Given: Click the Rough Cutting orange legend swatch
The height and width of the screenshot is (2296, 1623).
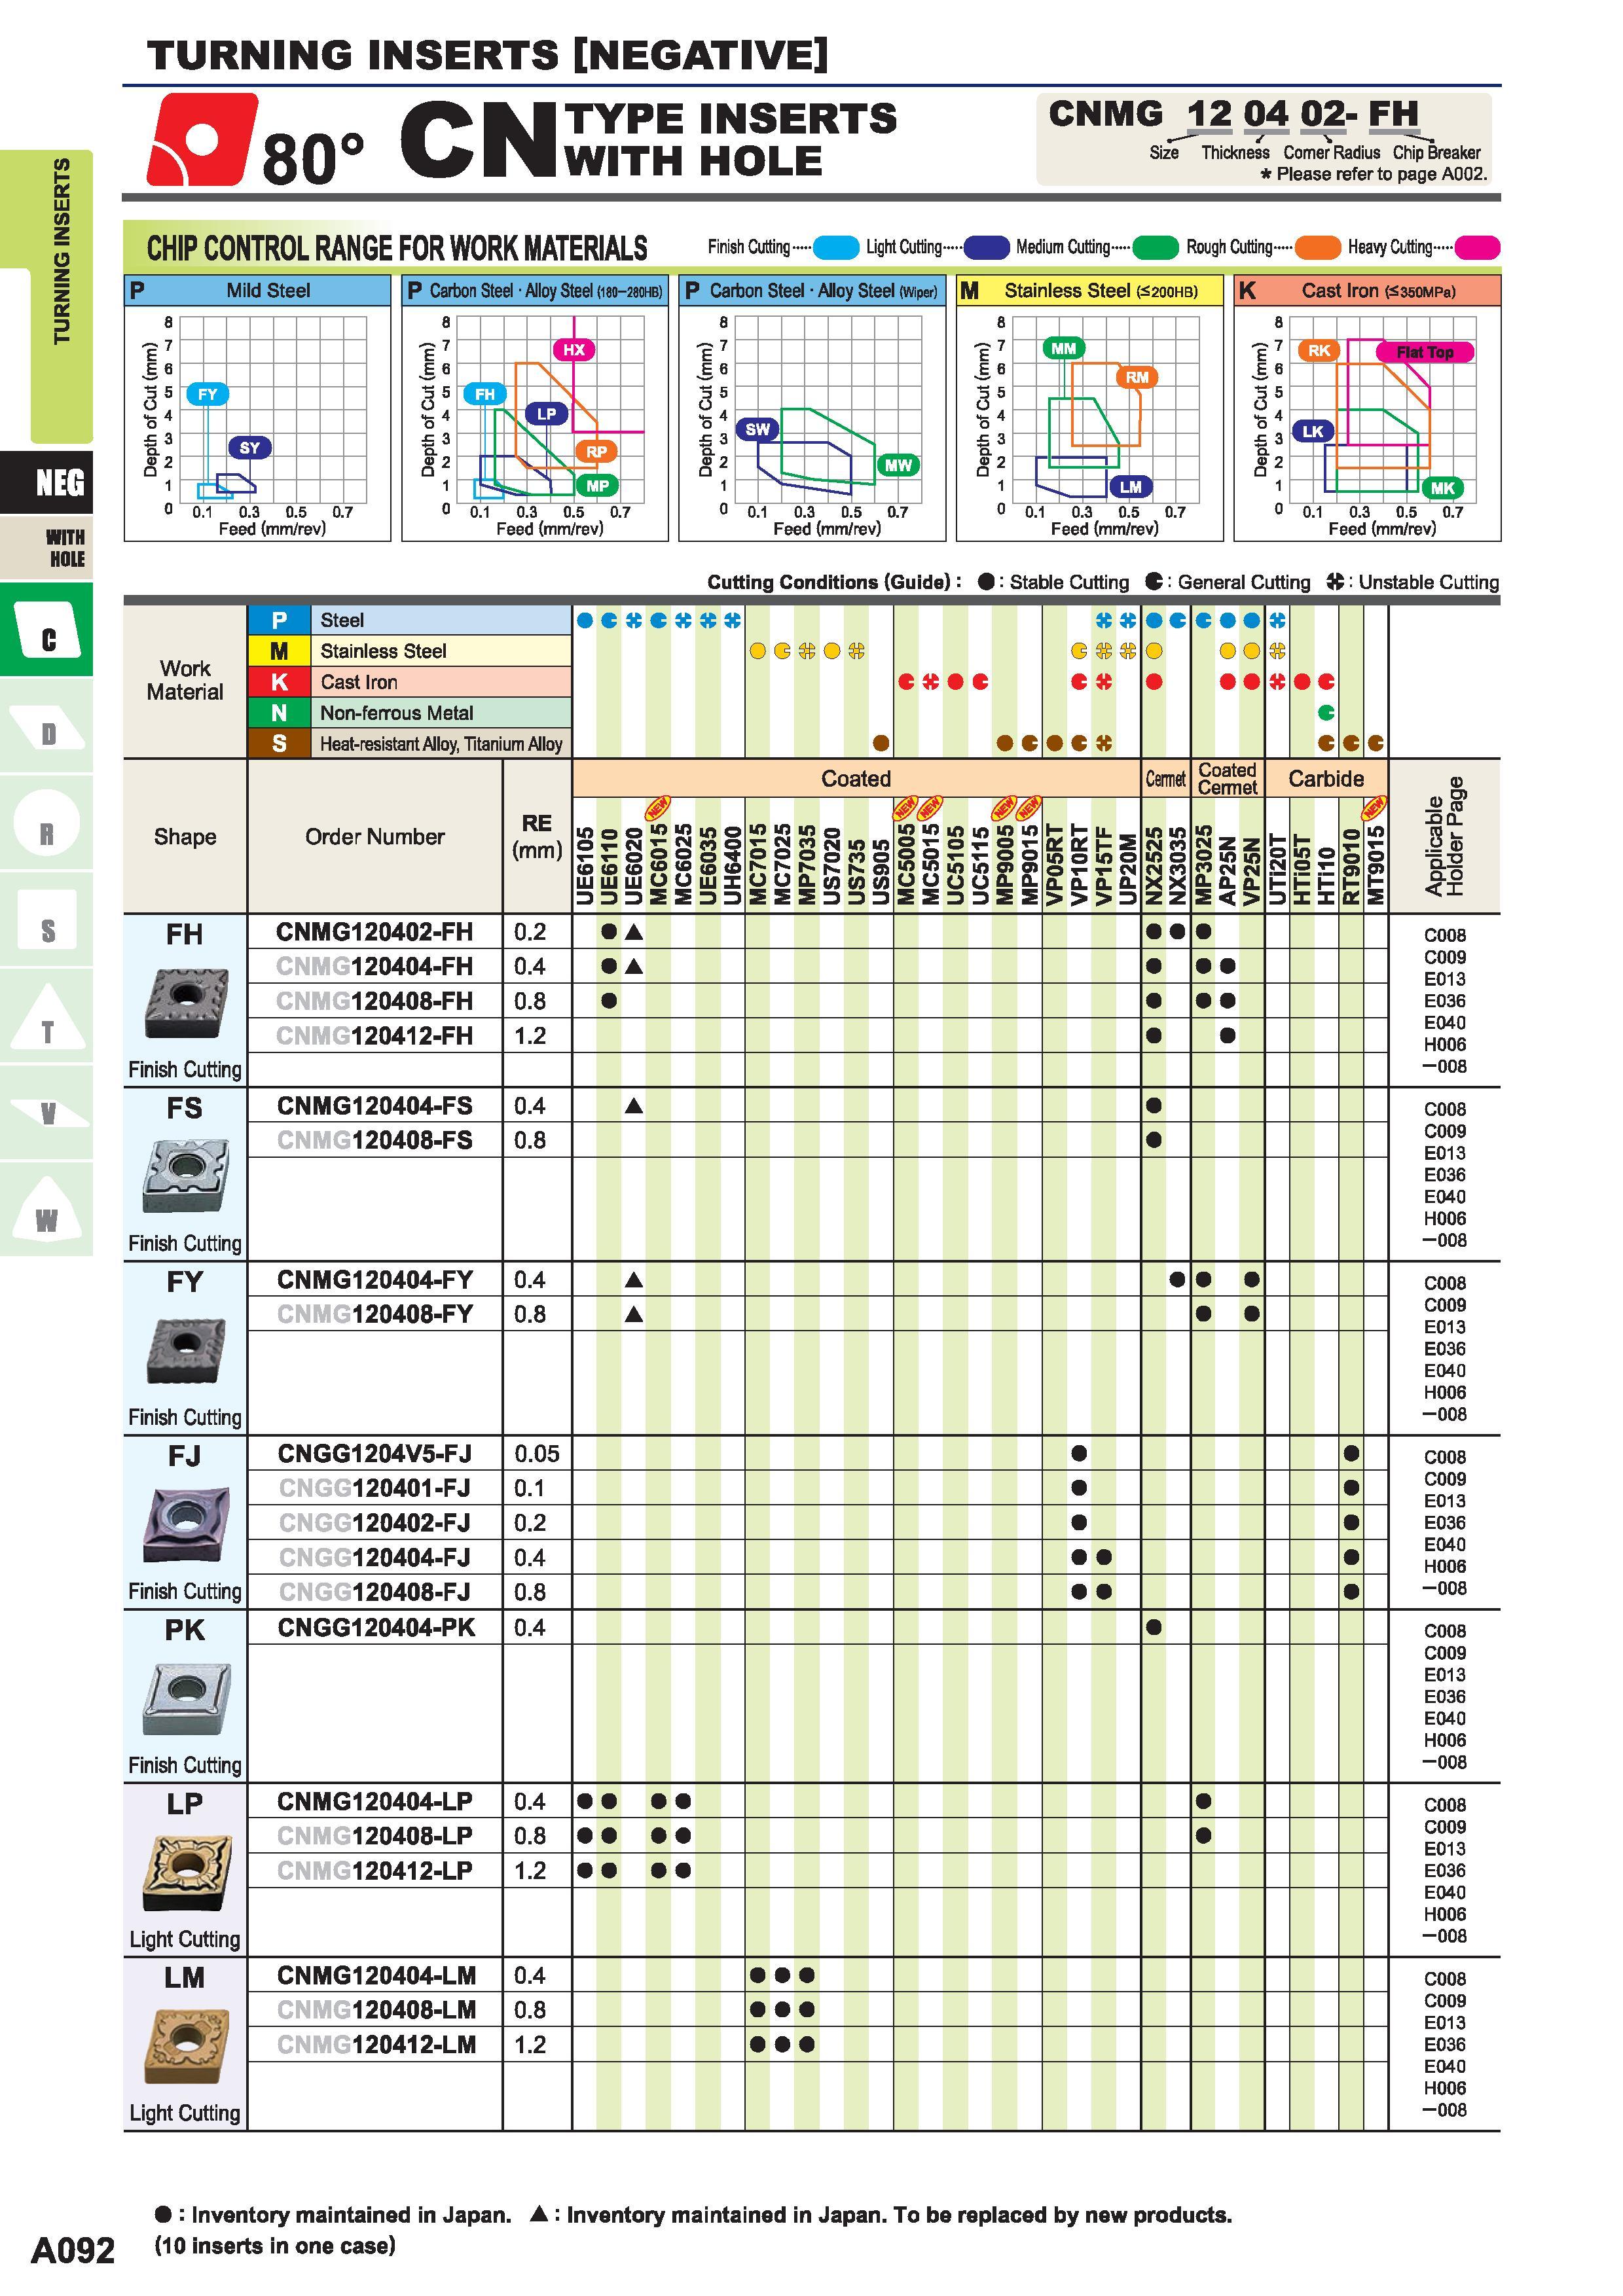Looking at the screenshot, I should [x=1317, y=247].
